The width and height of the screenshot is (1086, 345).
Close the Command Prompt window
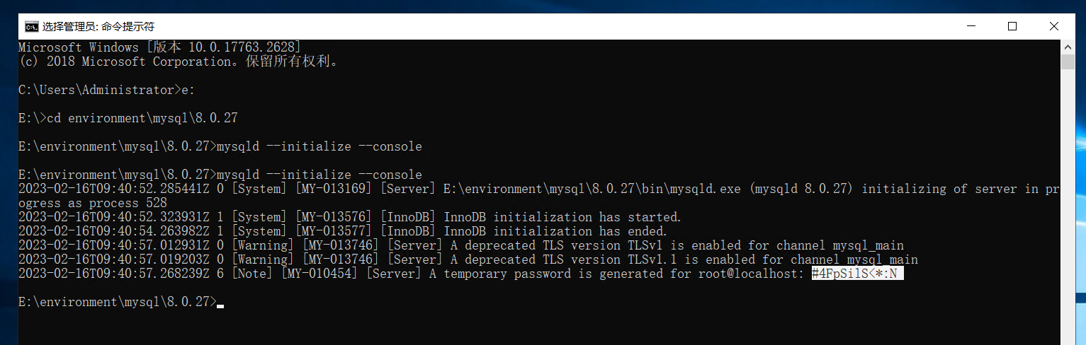[1054, 27]
